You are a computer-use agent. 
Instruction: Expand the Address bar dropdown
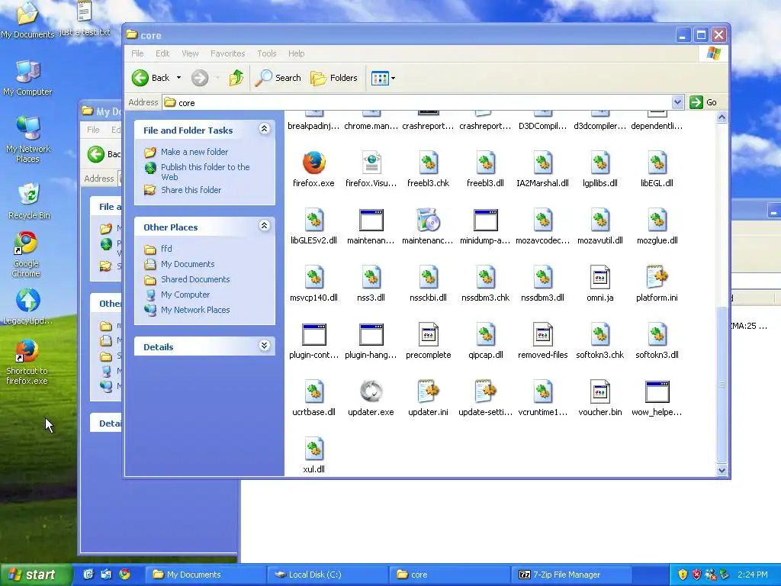[x=677, y=102]
